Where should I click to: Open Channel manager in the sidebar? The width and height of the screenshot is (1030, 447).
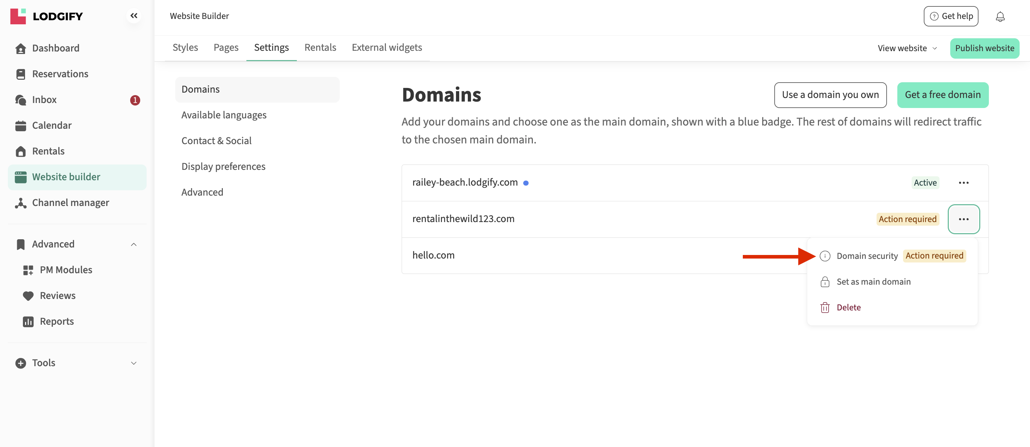(x=70, y=203)
